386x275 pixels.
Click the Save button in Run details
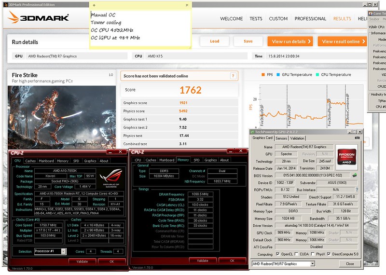(x=248, y=41)
